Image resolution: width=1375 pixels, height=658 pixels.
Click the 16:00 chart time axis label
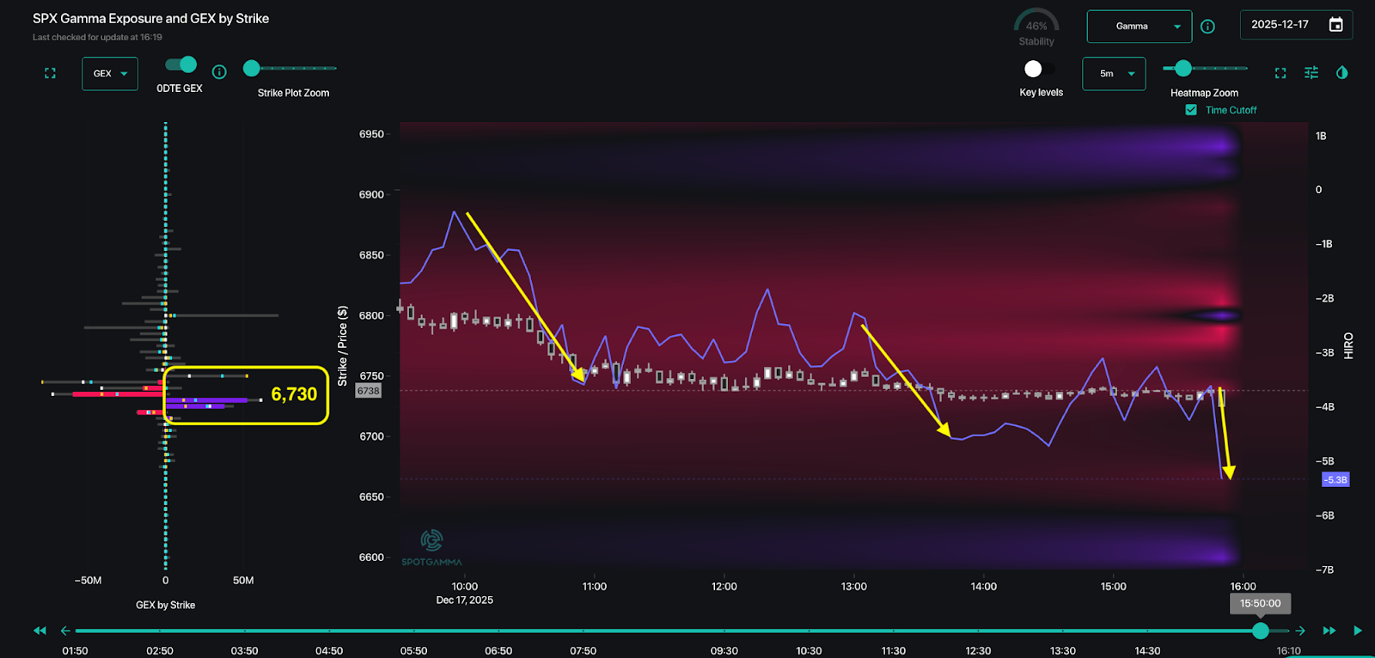[x=1243, y=587]
